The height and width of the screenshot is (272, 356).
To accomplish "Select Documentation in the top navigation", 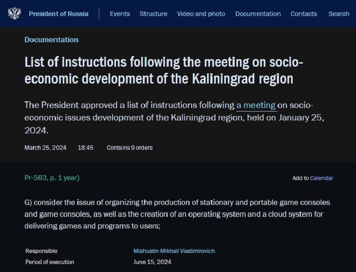I will 258,14.
